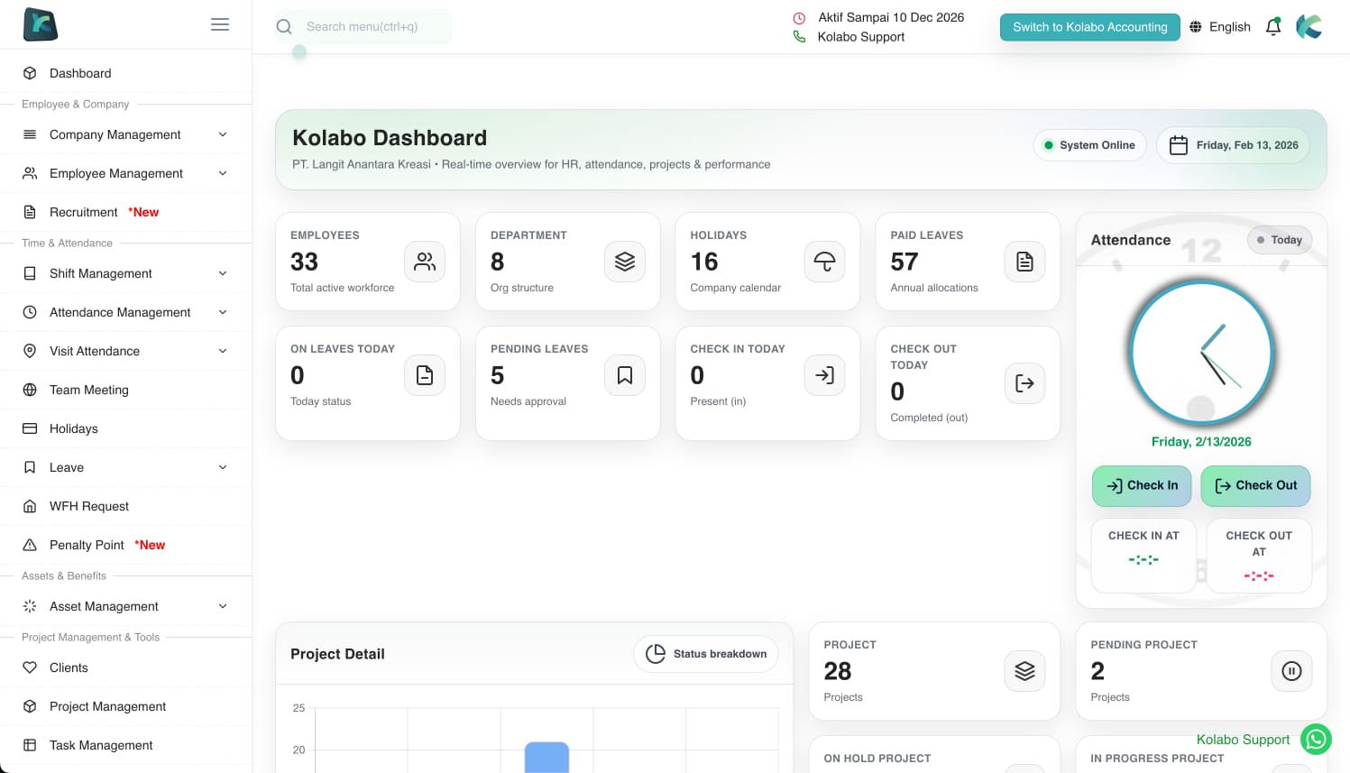Click the Employees card people icon

(425, 262)
